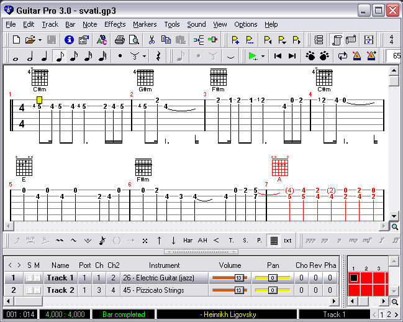403x322 pixels.
Task: Expand the panel splitter dotted handle
Action: [201, 252]
